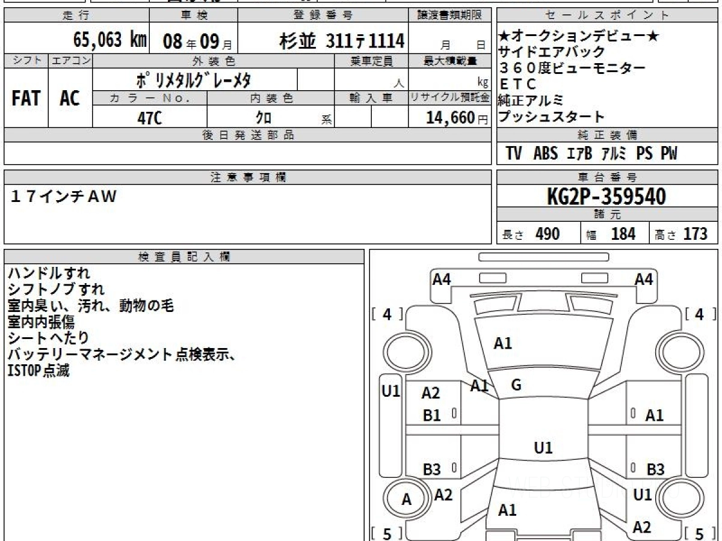This screenshot has width=722, height=541.
Task: Select the 後日発送部品 header
Action: [x=248, y=135]
